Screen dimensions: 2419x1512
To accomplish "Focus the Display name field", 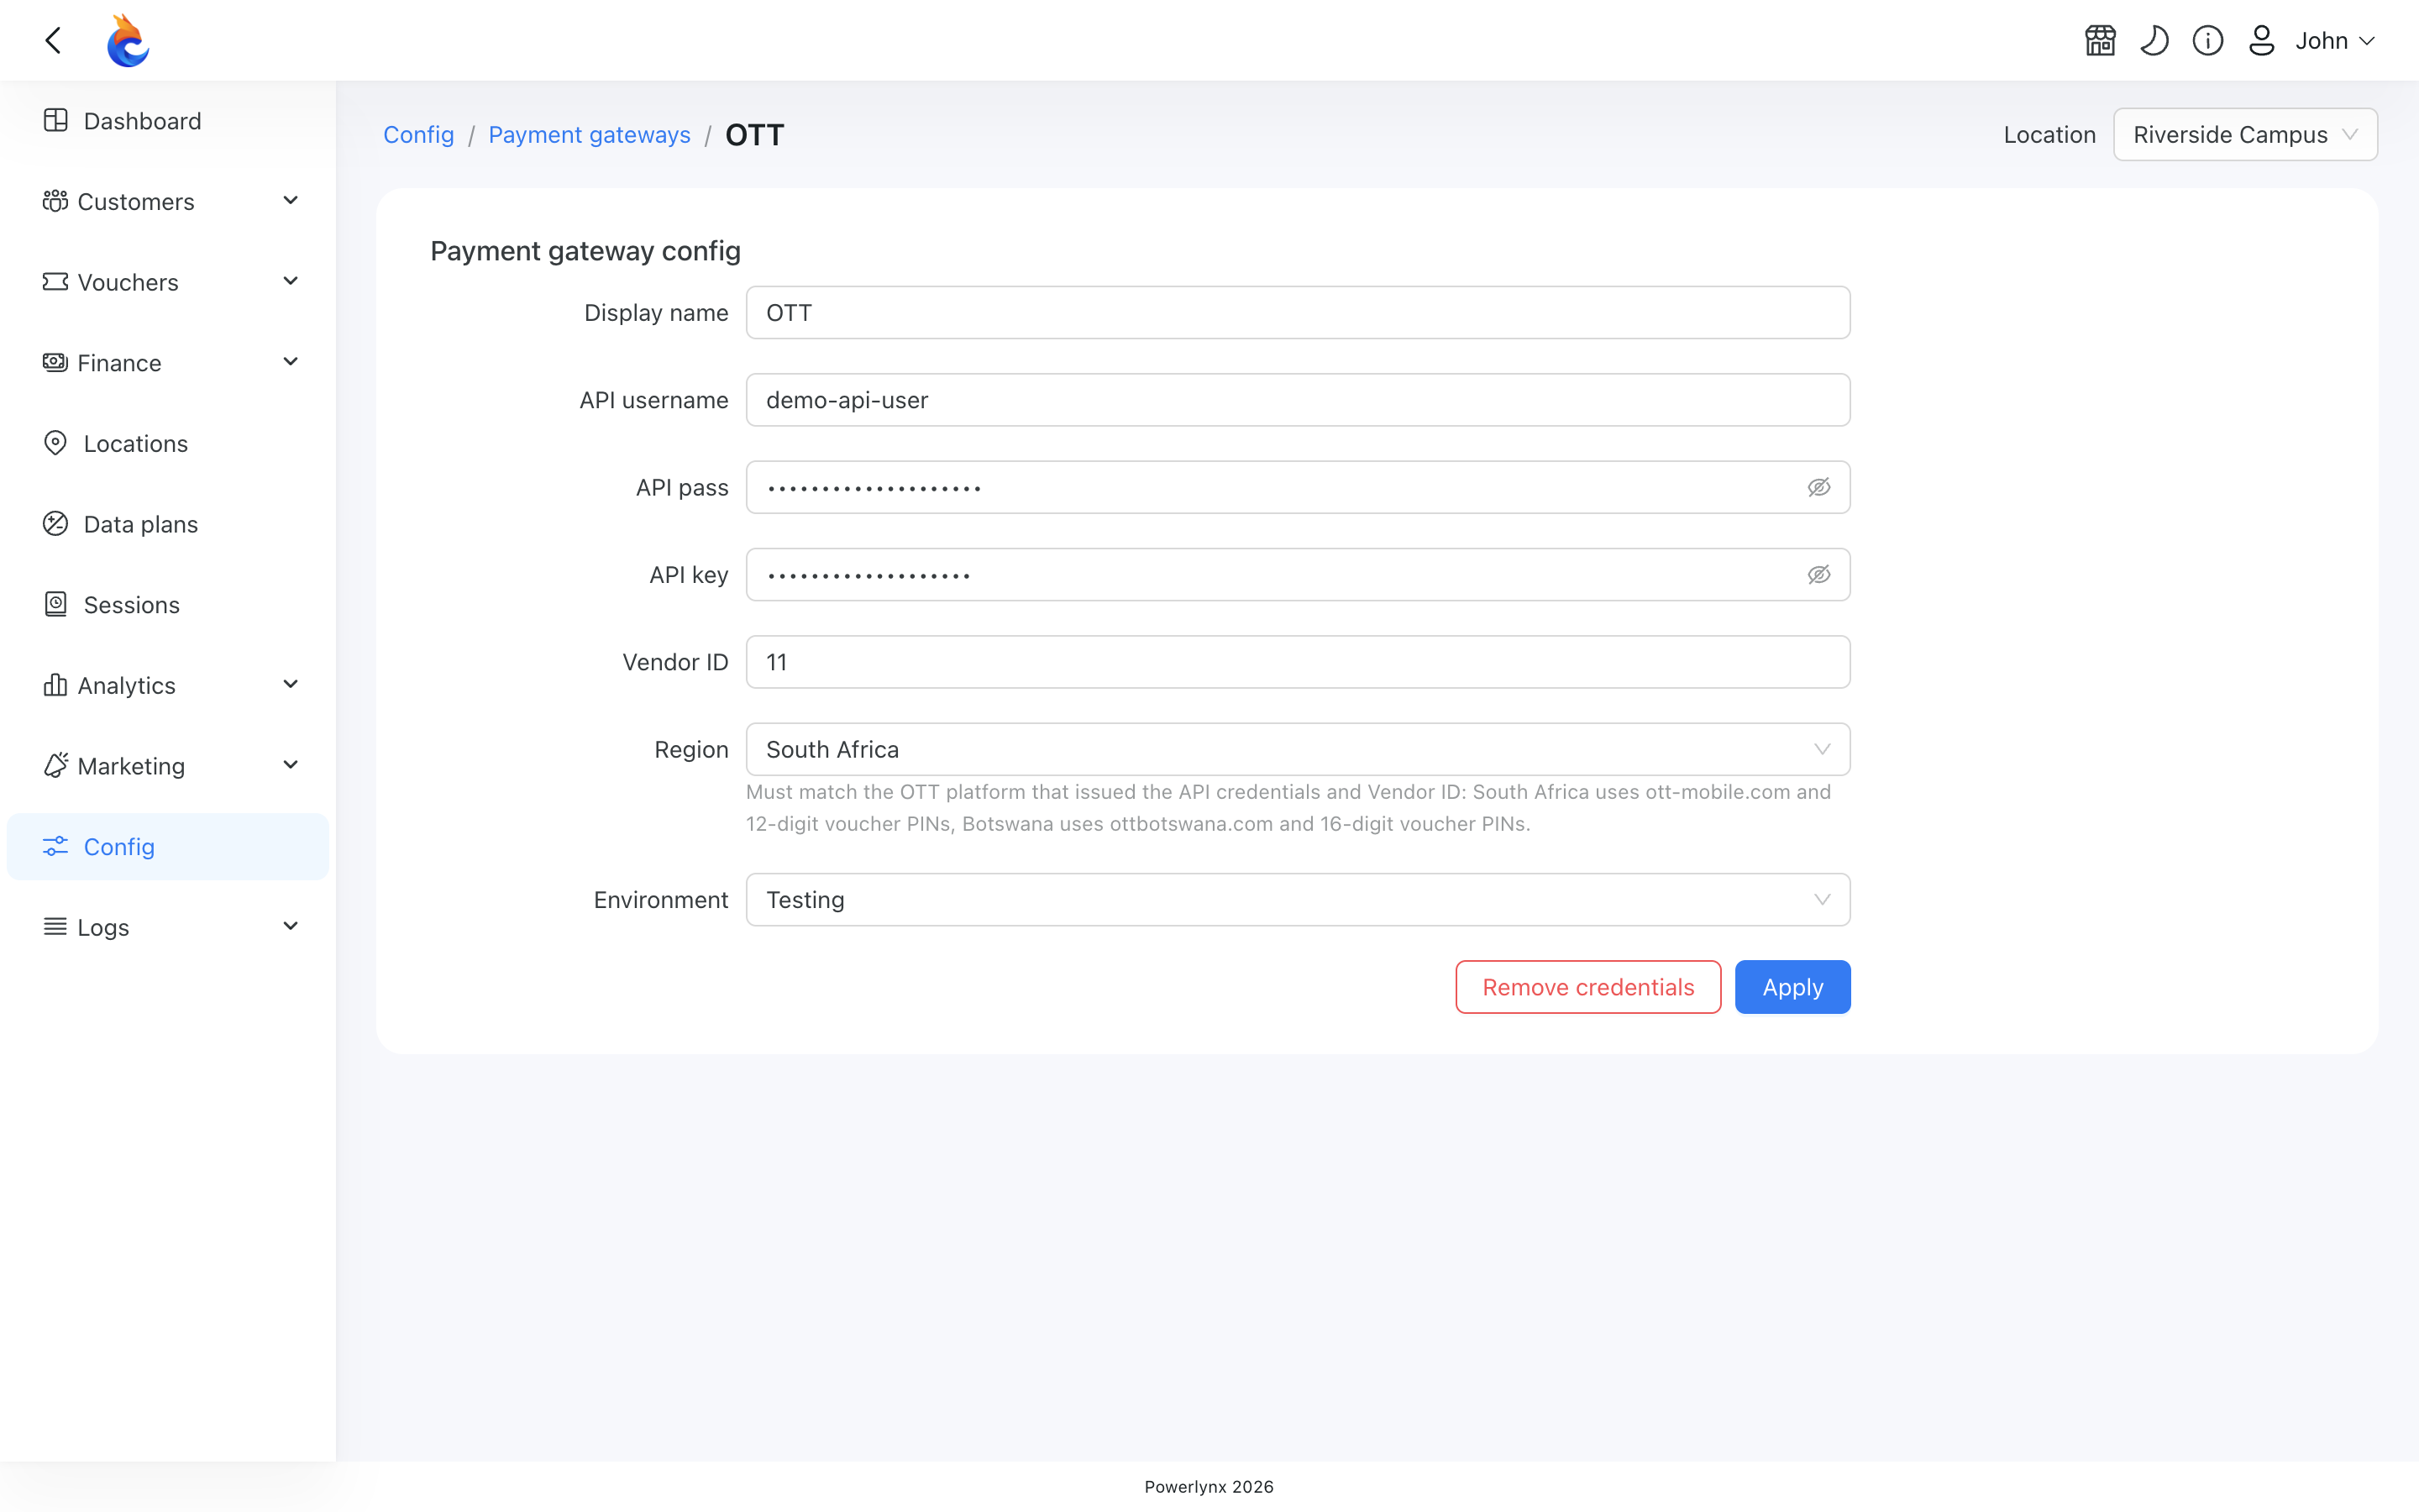I will [x=1298, y=313].
